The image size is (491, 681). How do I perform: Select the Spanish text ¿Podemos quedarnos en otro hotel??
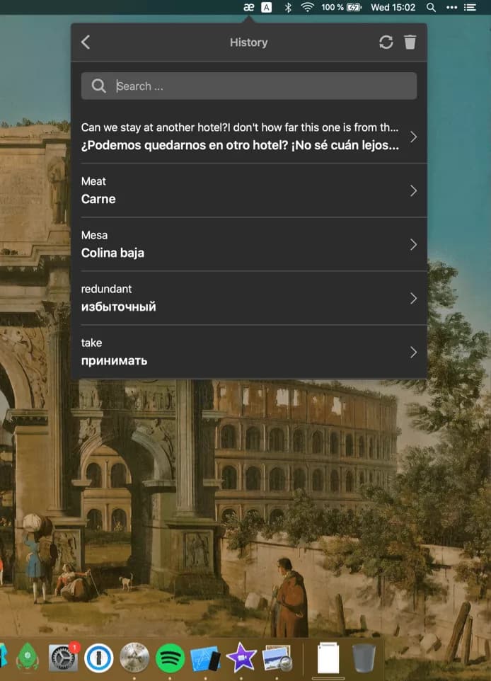pyautogui.click(x=185, y=145)
